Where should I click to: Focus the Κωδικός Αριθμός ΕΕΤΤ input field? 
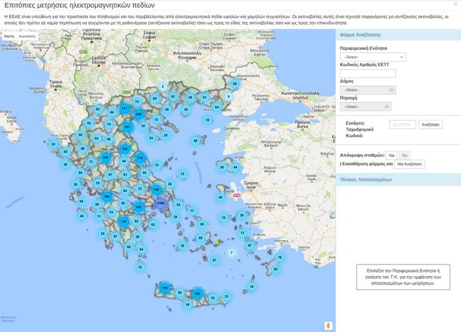(x=367, y=73)
